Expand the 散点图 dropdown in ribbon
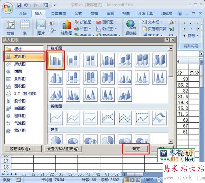 pos(116,29)
